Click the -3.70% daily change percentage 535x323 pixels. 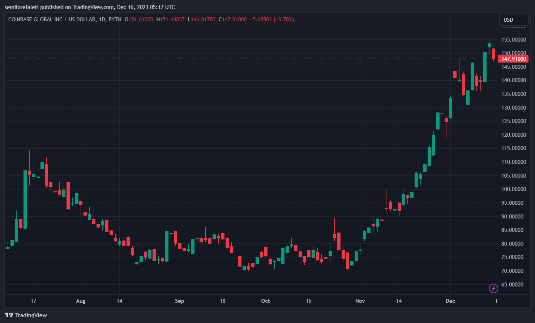point(283,20)
